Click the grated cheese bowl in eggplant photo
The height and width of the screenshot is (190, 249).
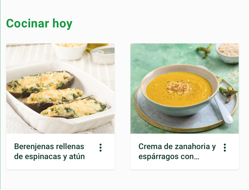[x=70, y=51]
